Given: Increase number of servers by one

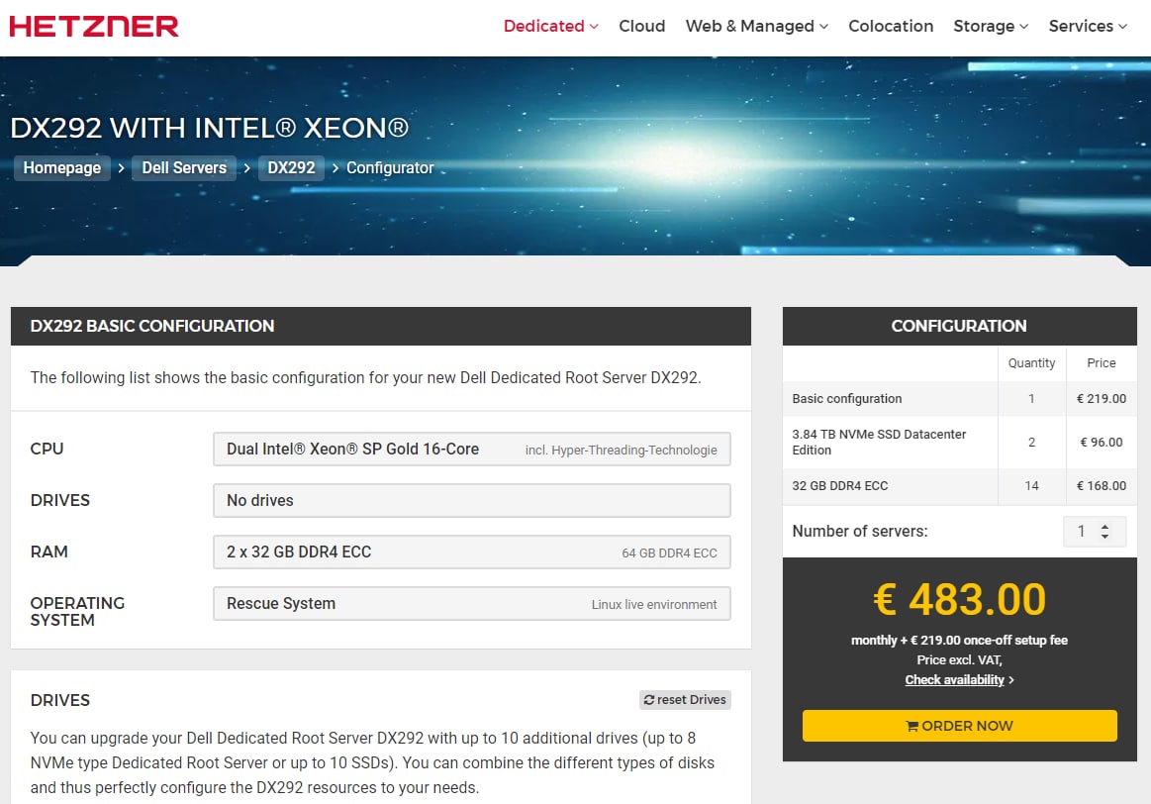Looking at the screenshot, I should click(1104, 527).
